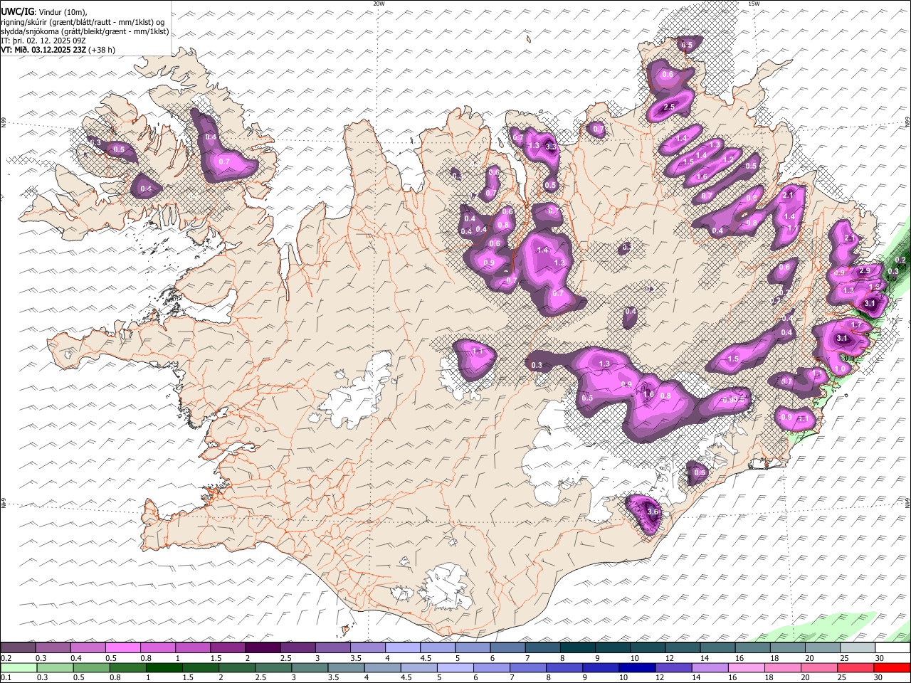
Task: Pick the white upper legend swatch after 30
Action: [x=892, y=648]
